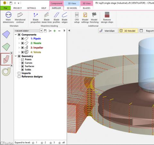
Task: Toggle the Surfaces checkbox
Action: pyautogui.click(x=22, y=66)
